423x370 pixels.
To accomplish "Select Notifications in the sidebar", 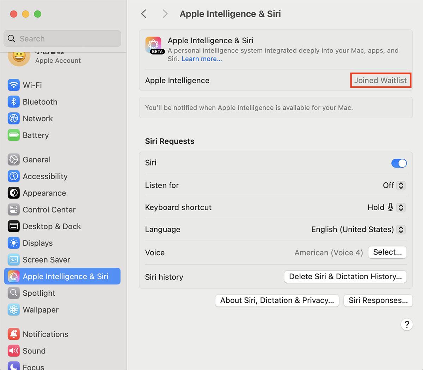I will [62, 334].
